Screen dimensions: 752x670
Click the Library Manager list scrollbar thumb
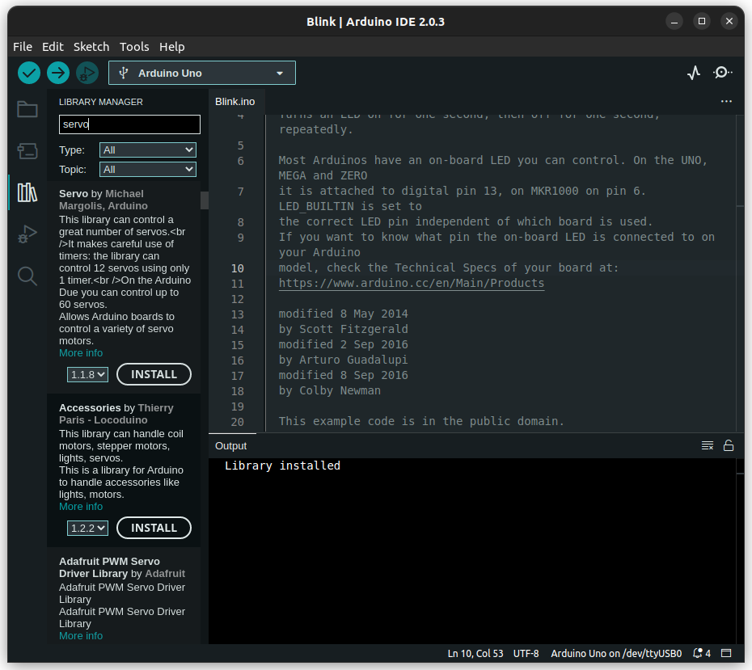coord(205,200)
